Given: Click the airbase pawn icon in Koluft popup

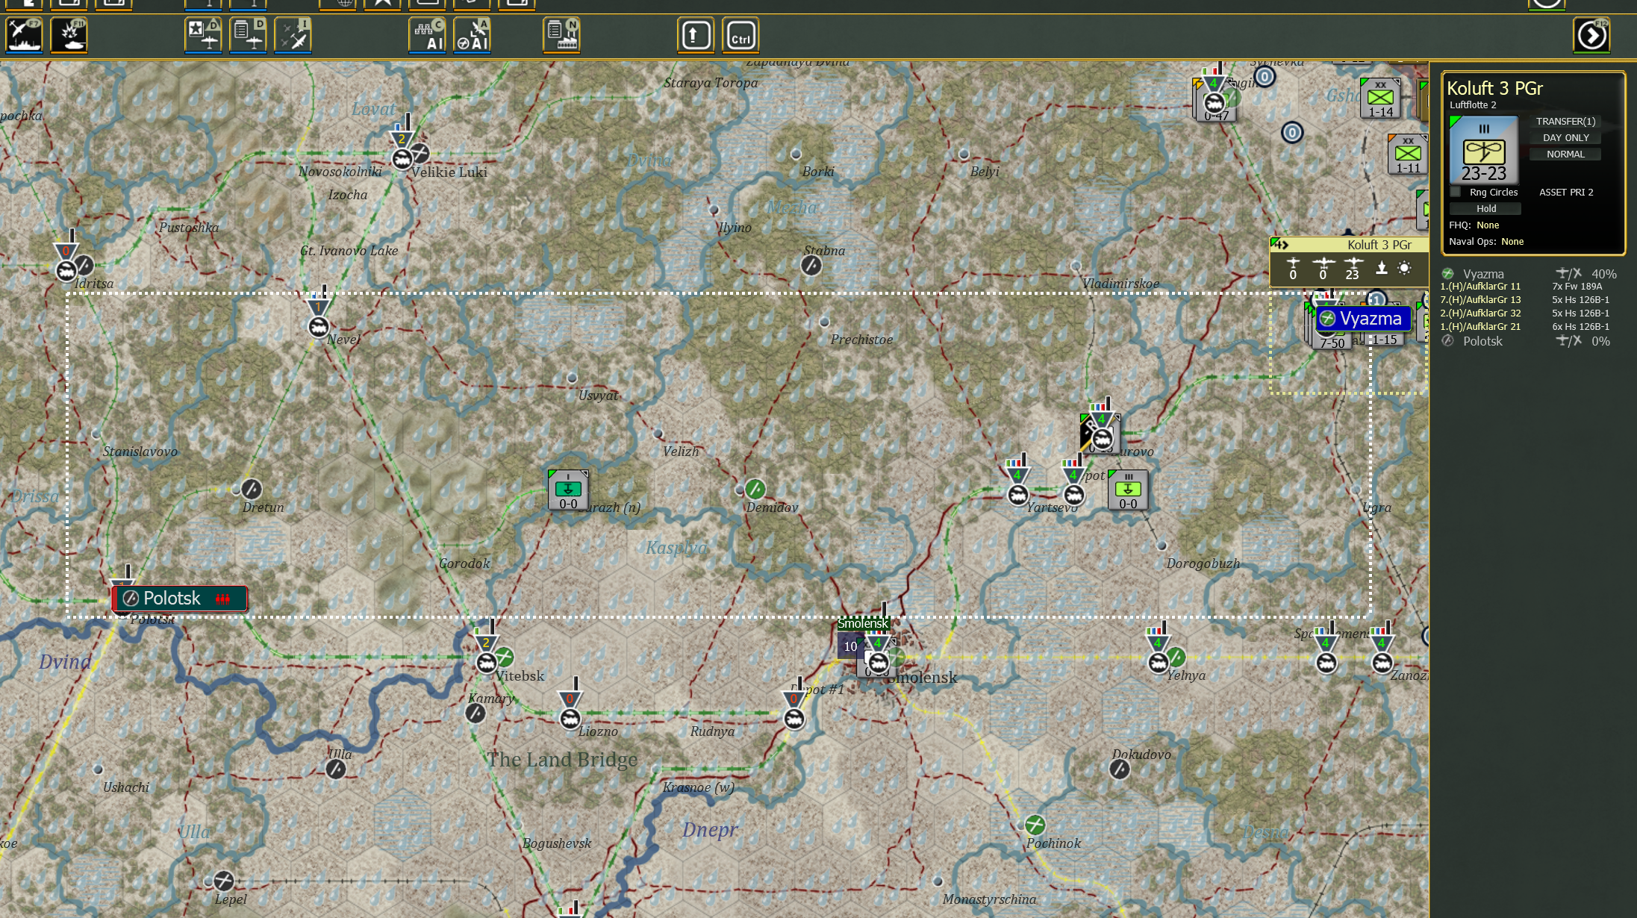Looking at the screenshot, I should [1382, 268].
